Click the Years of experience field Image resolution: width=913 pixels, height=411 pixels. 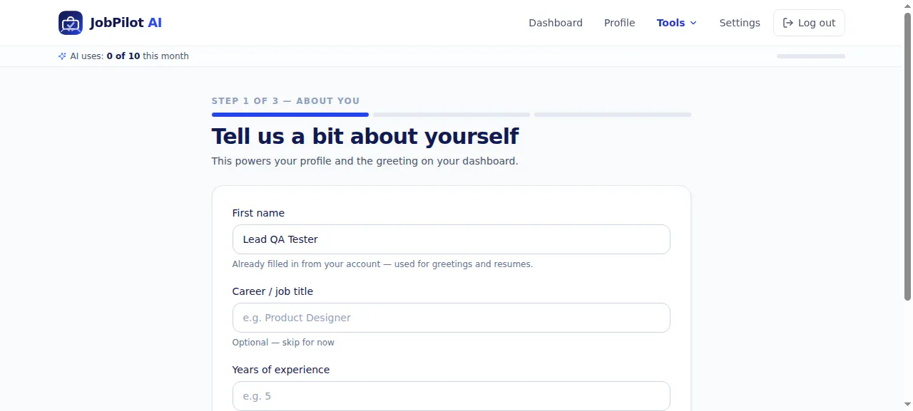point(452,396)
